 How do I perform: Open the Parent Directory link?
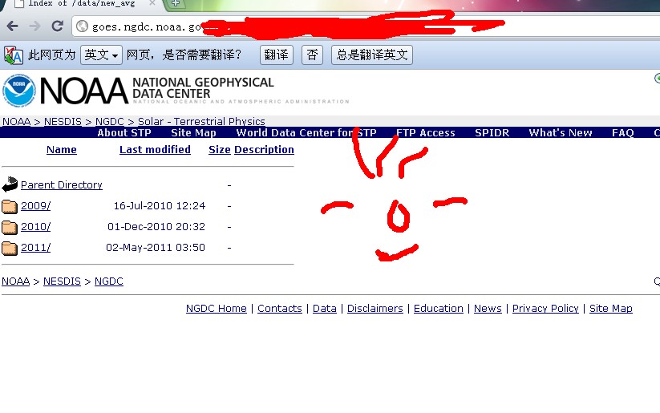point(62,184)
